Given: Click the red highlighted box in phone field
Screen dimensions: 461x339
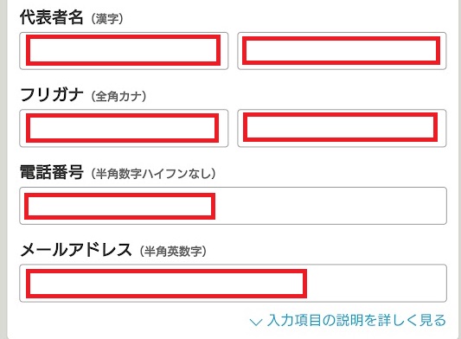Looking at the screenshot, I should 119,206.
